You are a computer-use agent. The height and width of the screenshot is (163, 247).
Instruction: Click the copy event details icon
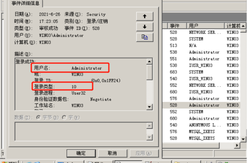pyautogui.click(x=145, y=37)
